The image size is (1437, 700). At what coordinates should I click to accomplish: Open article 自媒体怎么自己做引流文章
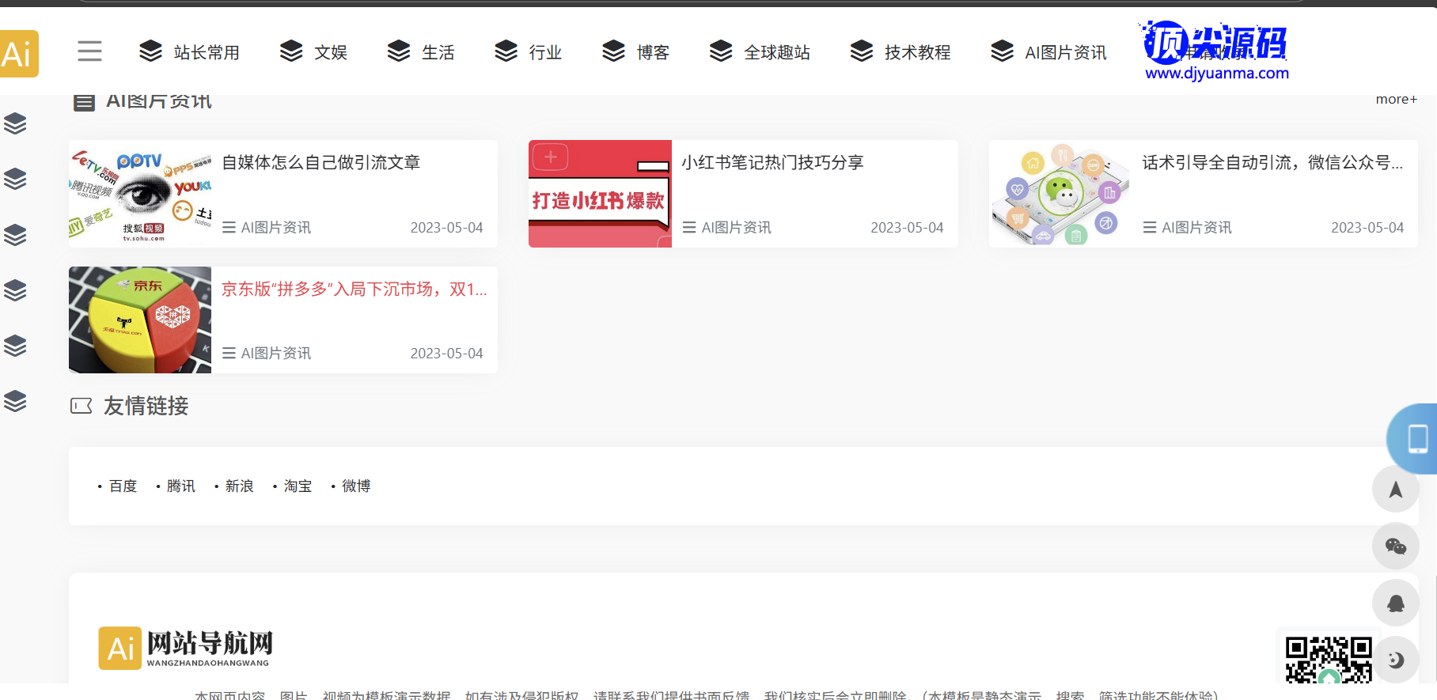coord(320,163)
